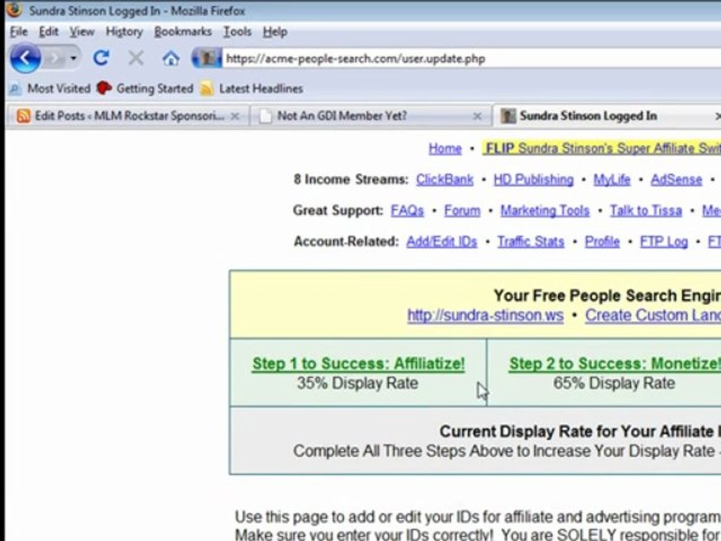Screen dimensions: 721x541
Task: Open the Add/Edit IDs link
Action: tap(442, 241)
